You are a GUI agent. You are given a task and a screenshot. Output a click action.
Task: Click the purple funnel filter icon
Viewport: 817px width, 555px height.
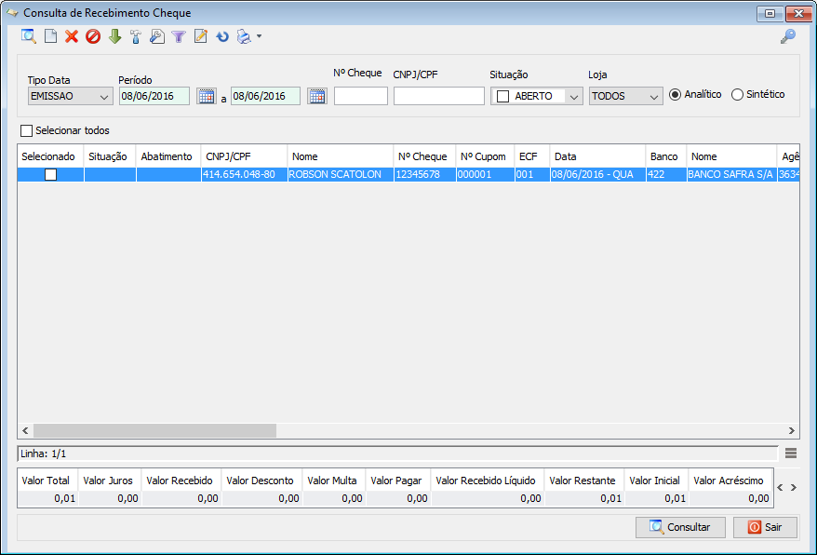(179, 36)
